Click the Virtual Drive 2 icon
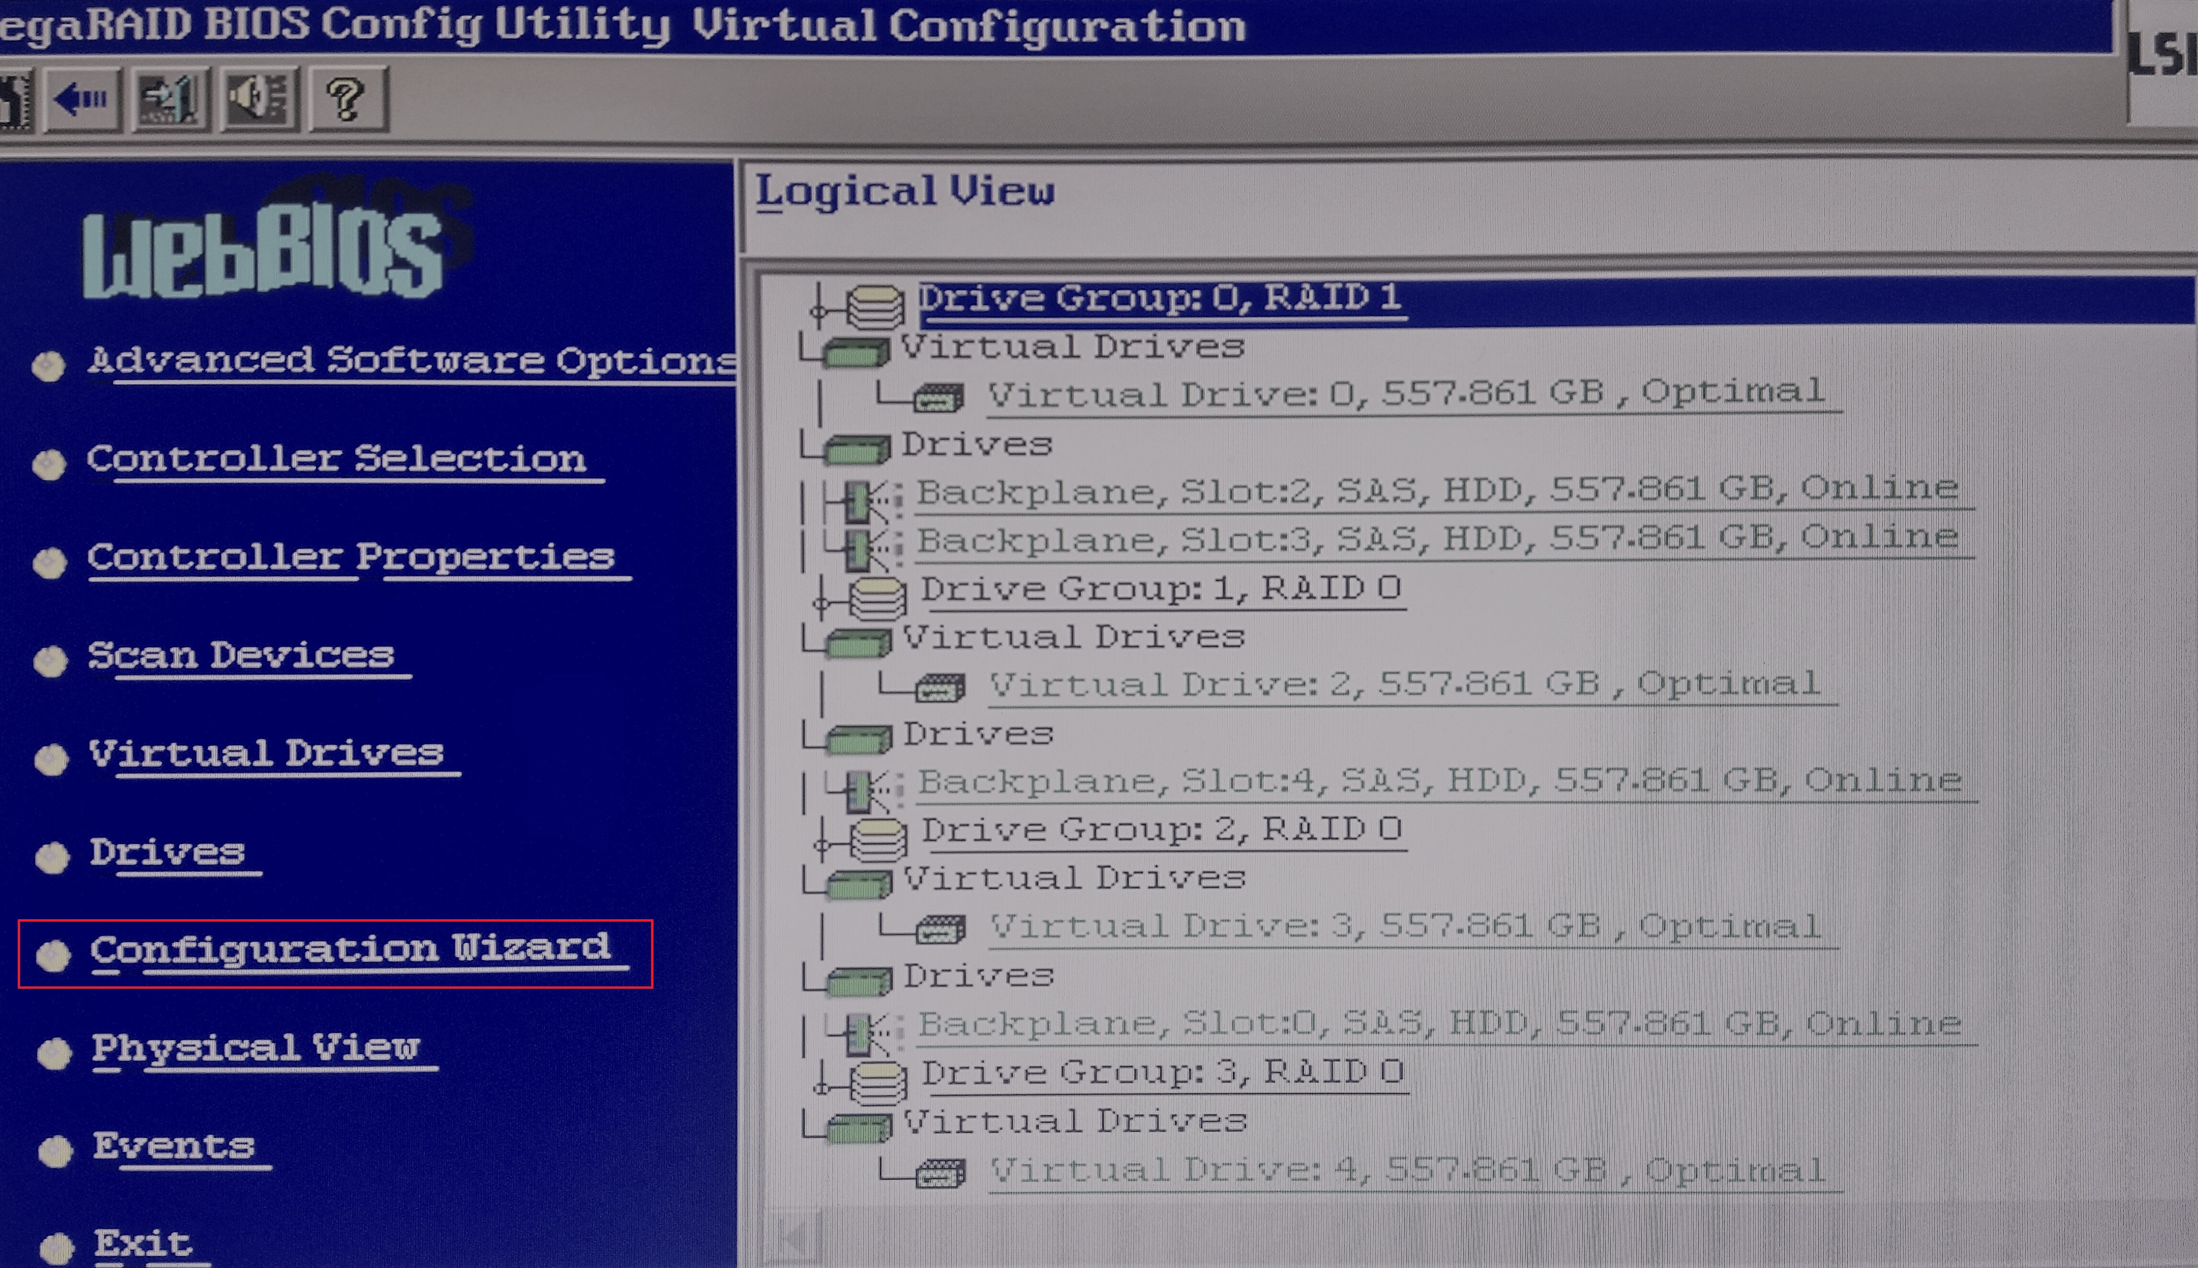The image size is (2198, 1268). point(940,688)
